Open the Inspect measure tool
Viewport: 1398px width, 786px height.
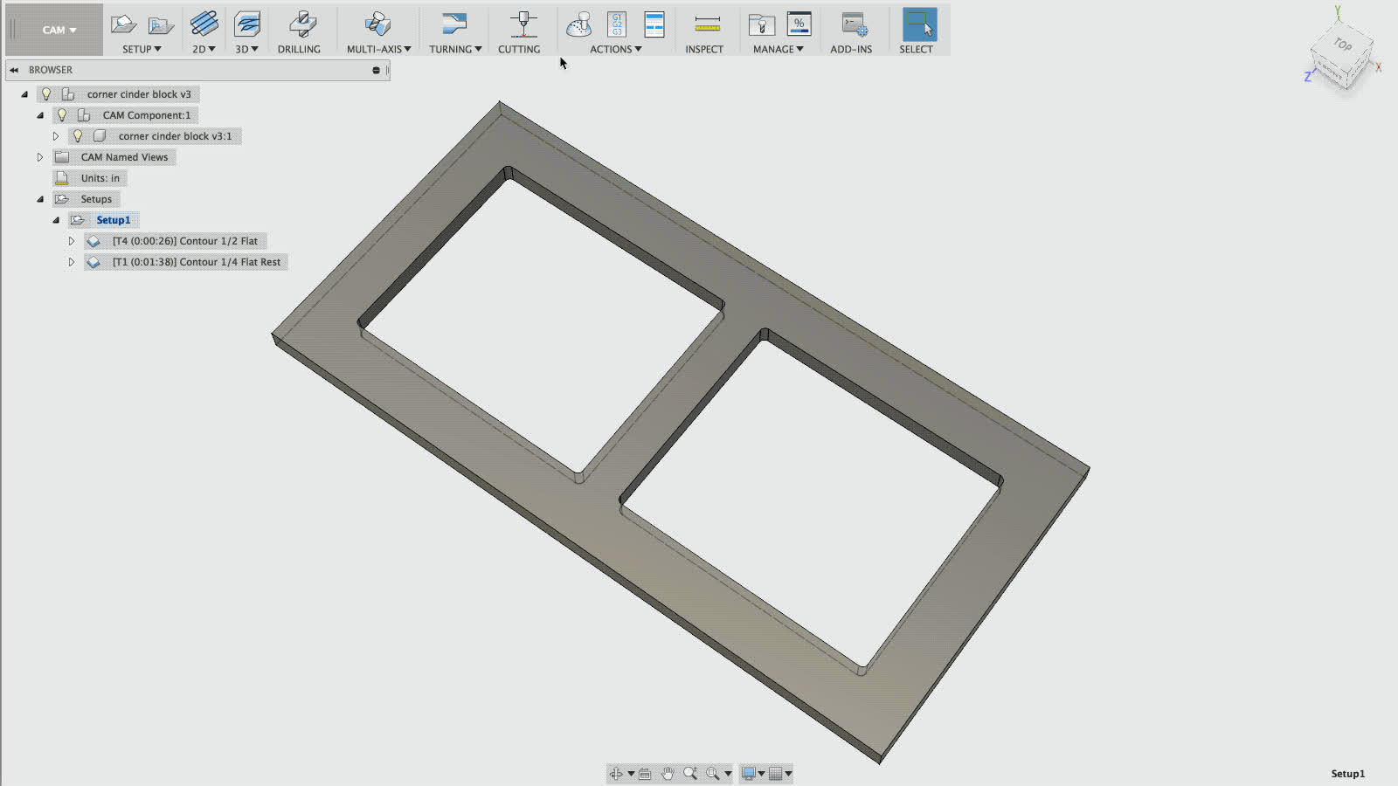[706, 24]
